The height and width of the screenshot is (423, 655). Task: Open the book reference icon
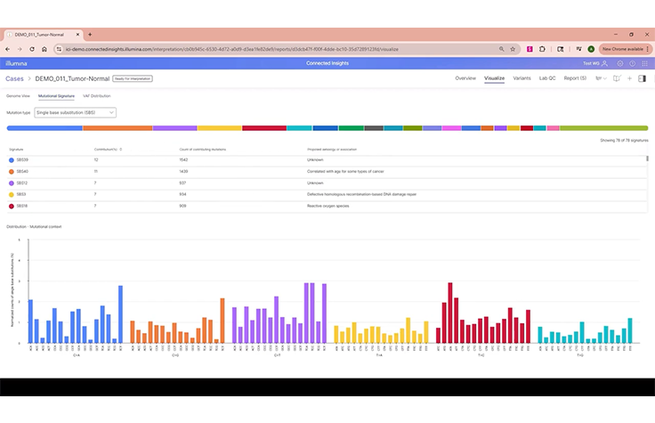[x=616, y=78]
